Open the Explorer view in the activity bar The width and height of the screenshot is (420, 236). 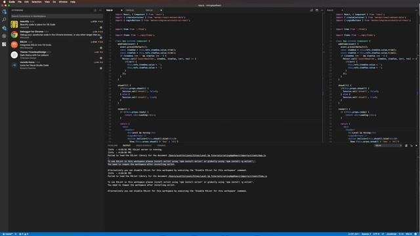point(5,12)
